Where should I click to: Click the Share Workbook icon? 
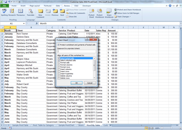pyautogui.click(x=109, y=13)
